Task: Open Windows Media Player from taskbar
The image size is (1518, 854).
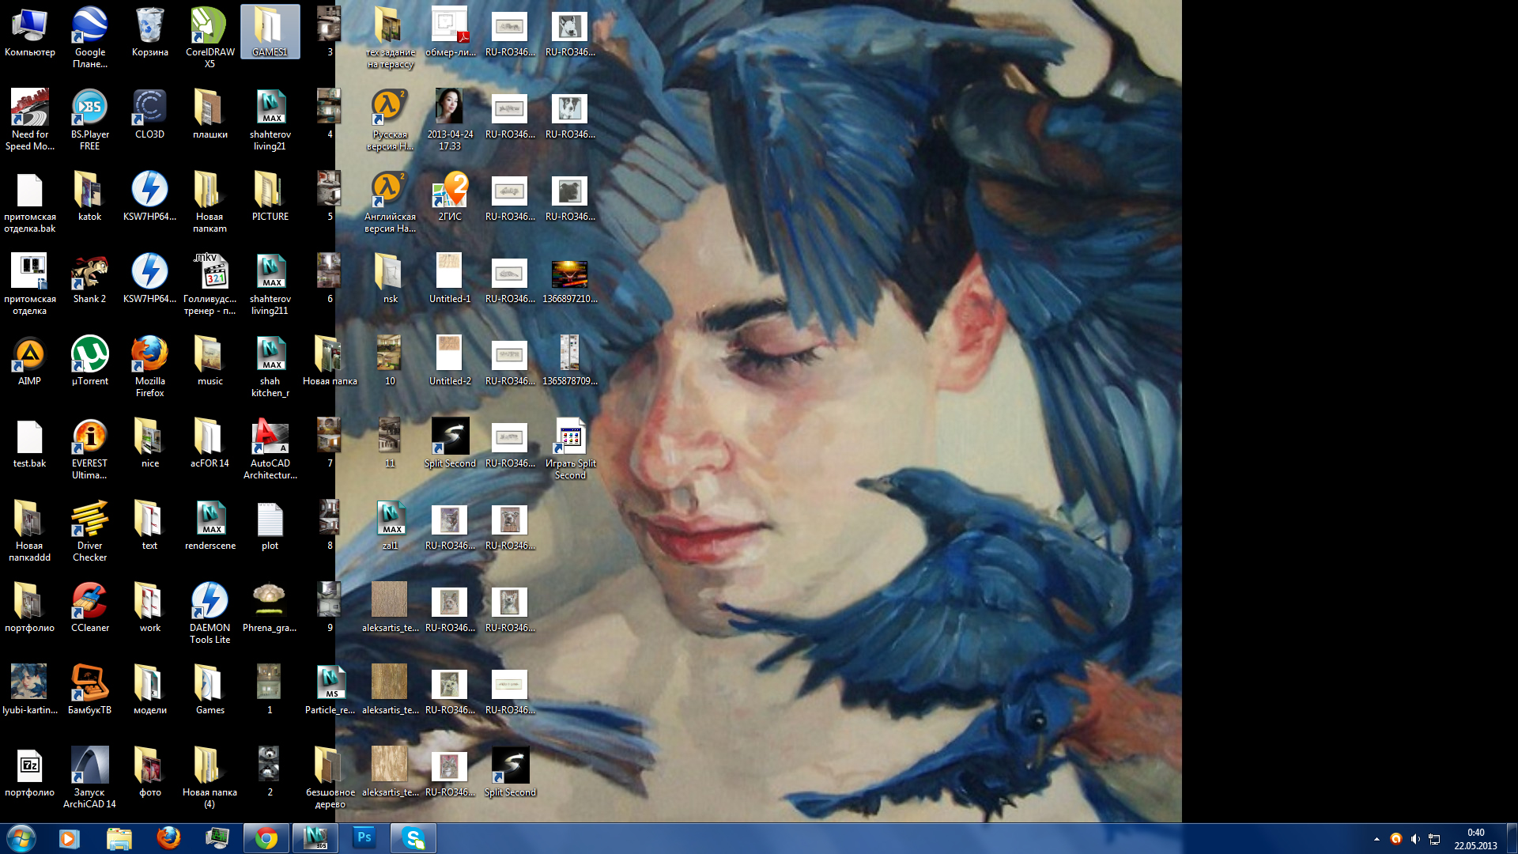Action: point(69,838)
